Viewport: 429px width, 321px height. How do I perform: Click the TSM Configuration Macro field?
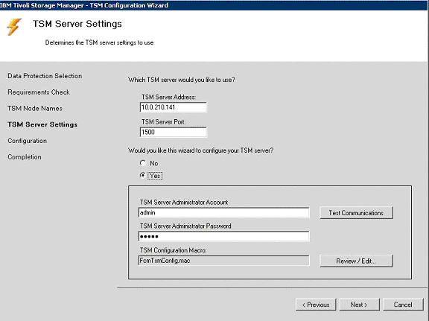(223, 261)
